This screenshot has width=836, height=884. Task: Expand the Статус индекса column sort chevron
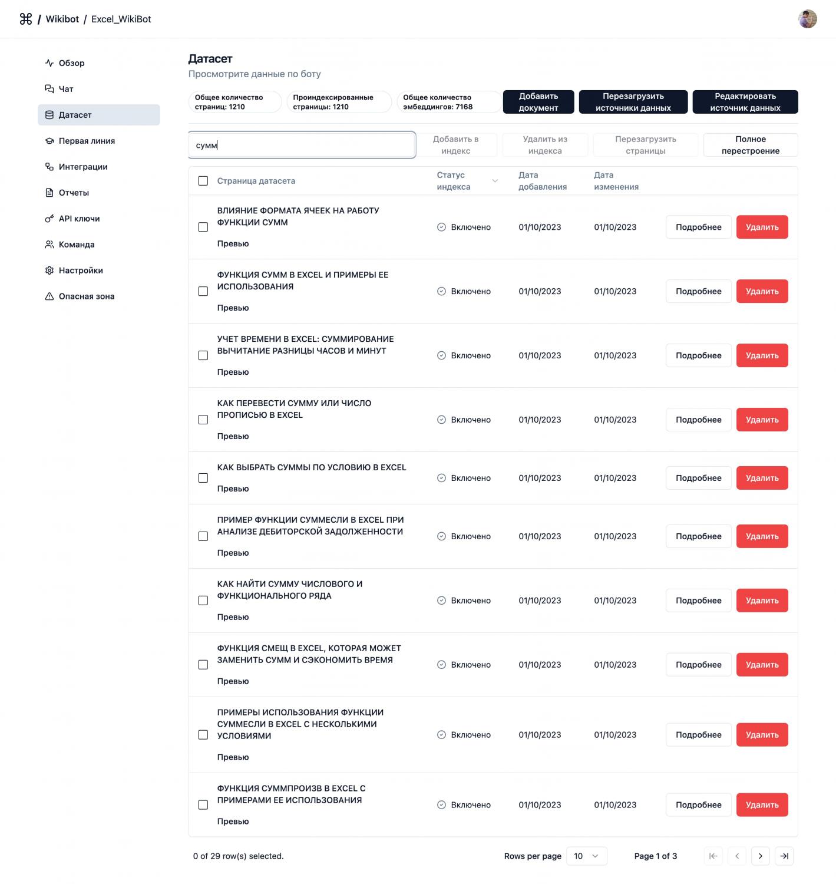tap(495, 181)
